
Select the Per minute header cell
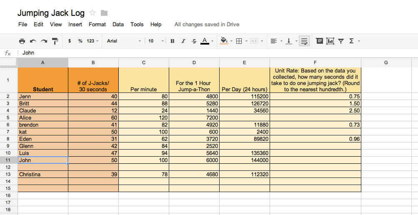click(x=144, y=80)
